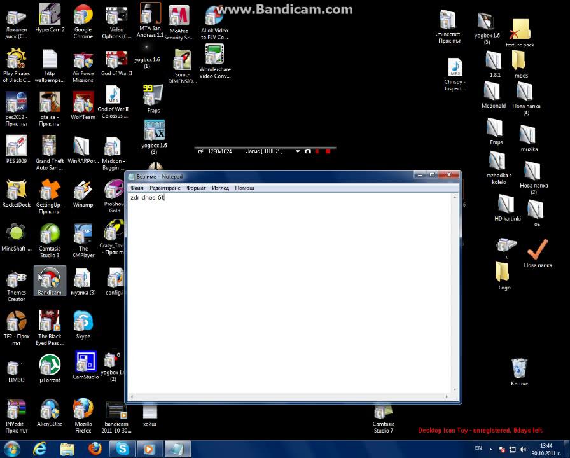Select the Skype desktop icon
Image resolution: width=570 pixels, height=458 pixels.
pos(83,324)
